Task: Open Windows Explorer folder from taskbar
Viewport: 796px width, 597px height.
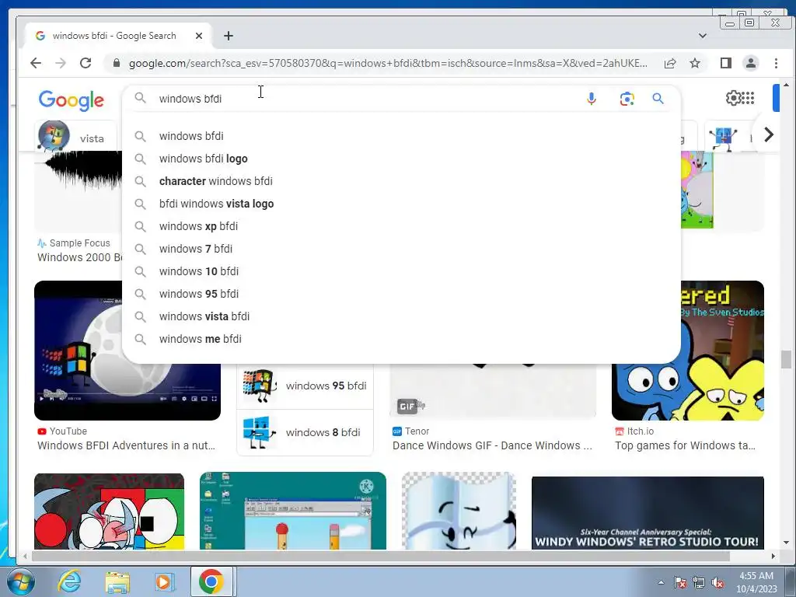Action: pos(117,581)
